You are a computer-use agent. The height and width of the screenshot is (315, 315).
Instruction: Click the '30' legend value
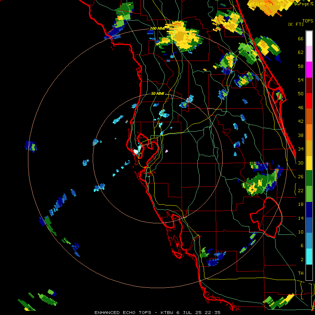pyautogui.click(x=301, y=163)
